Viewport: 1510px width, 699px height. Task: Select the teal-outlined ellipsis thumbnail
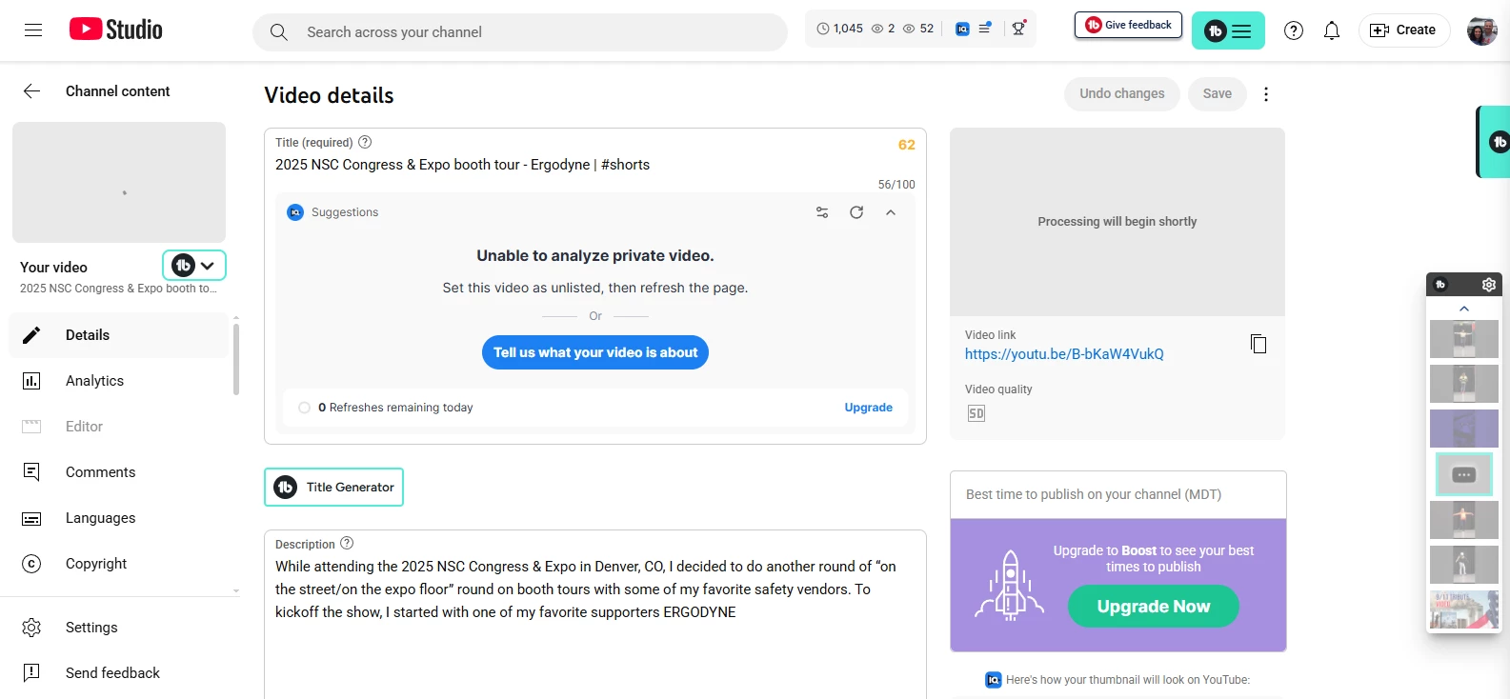[x=1464, y=474]
